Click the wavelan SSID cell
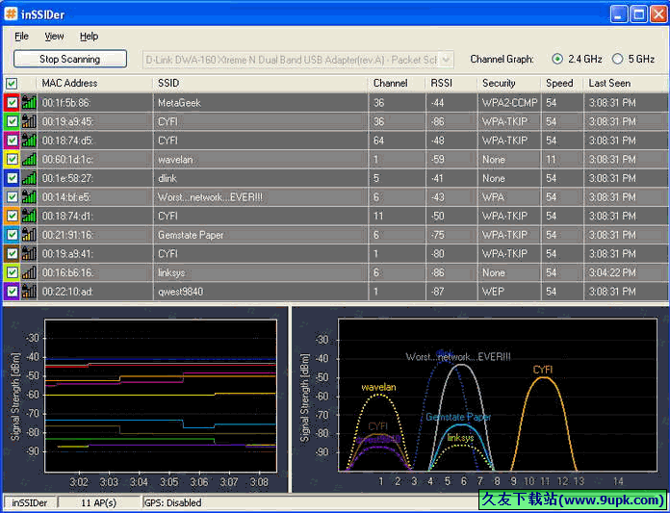The height and width of the screenshot is (513, 670). [x=260, y=160]
